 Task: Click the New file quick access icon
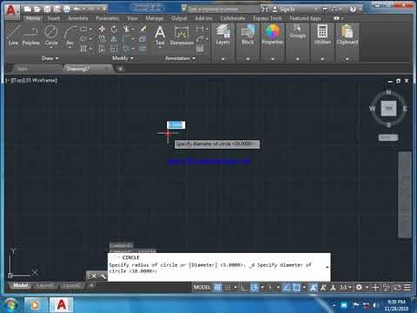[x=28, y=10]
